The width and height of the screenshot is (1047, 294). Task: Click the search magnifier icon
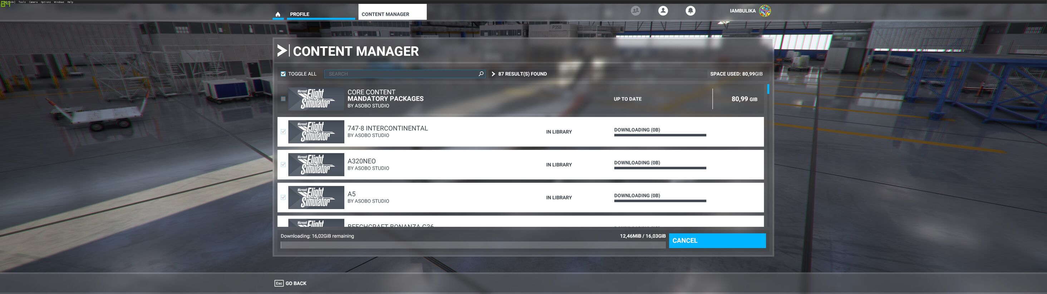[481, 74]
